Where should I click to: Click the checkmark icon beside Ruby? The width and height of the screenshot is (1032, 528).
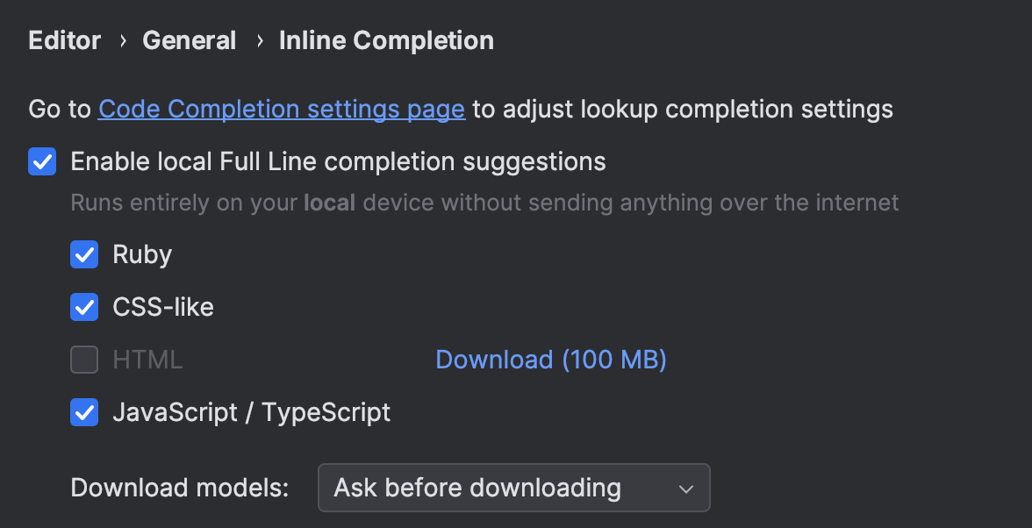(x=84, y=254)
